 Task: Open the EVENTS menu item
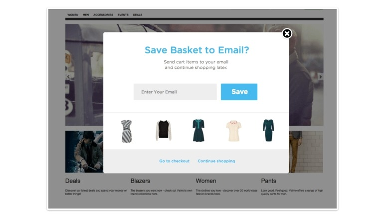[123, 15]
